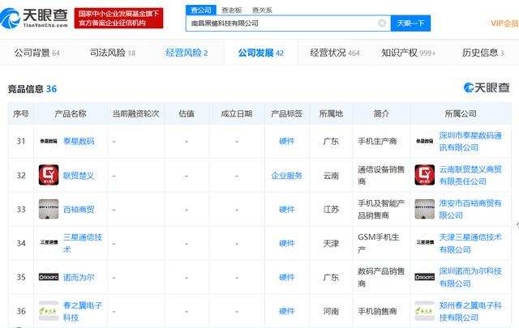519x328 pixels.
Task: Click the 成立日期 column header
Action: (x=237, y=113)
